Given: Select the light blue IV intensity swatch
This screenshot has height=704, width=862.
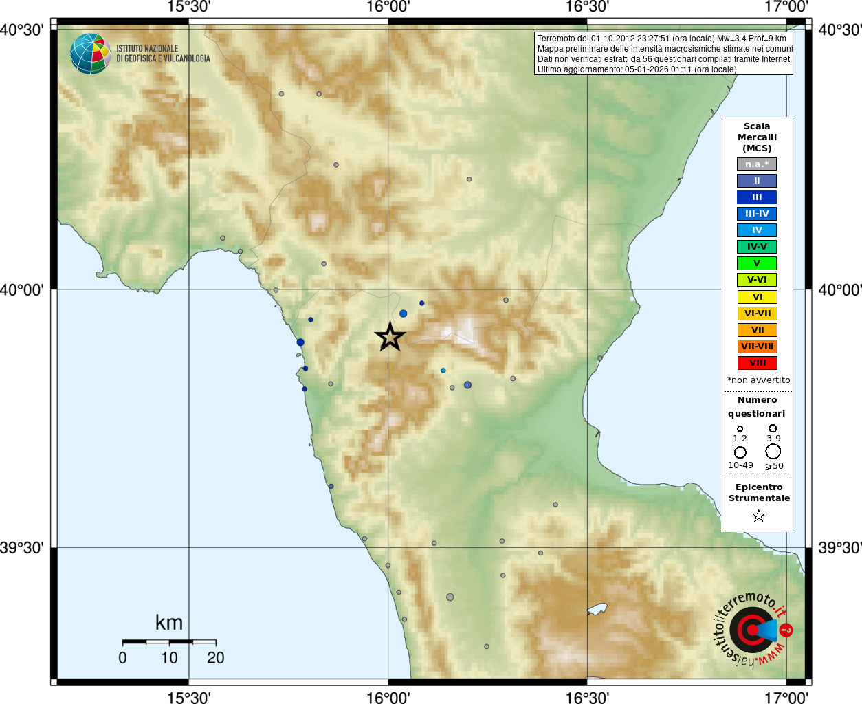Looking at the screenshot, I should 757,230.
